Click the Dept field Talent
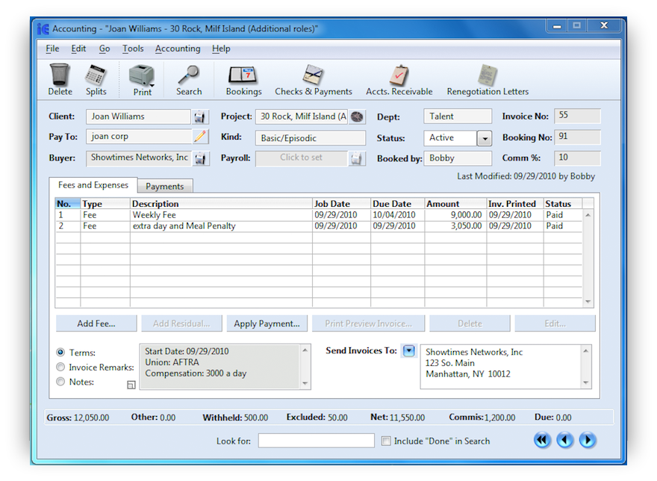Viewport: 657px width, 481px height. point(458,117)
